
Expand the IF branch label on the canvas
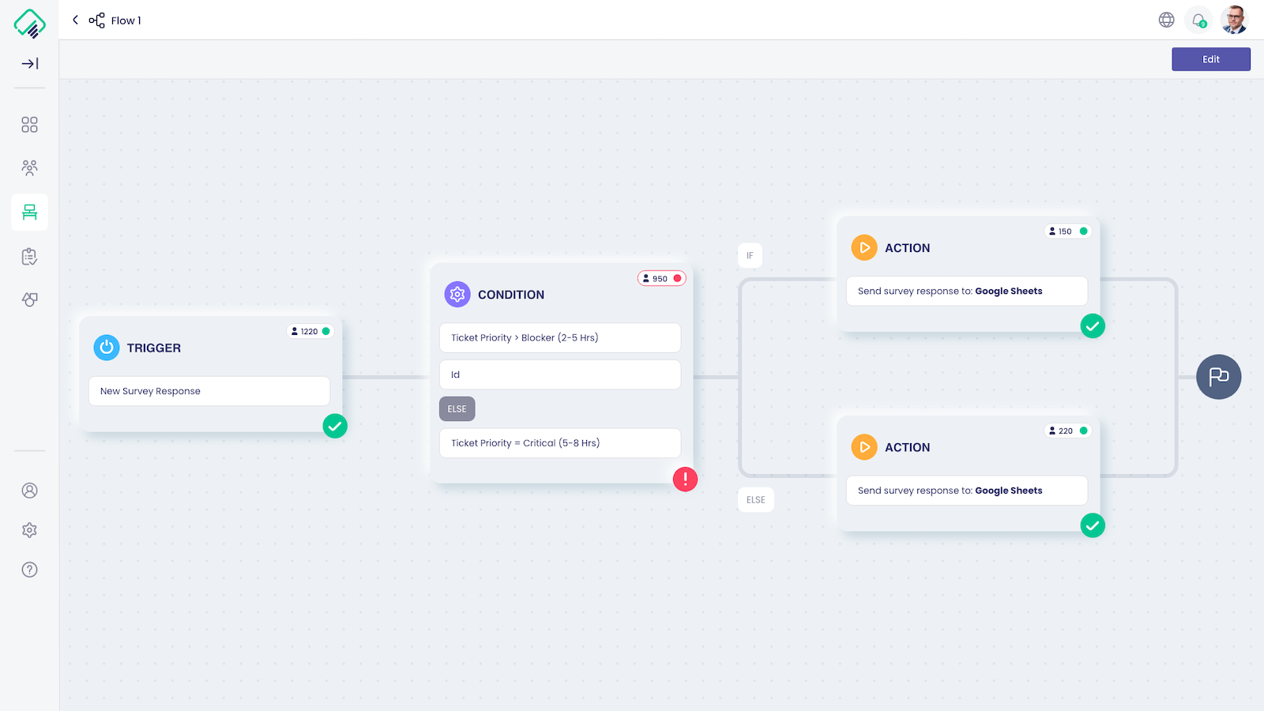click(x=750, y=255)
